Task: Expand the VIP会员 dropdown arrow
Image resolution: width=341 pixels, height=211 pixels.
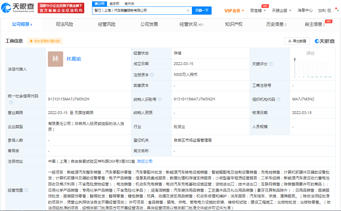Action: (243, 11)
